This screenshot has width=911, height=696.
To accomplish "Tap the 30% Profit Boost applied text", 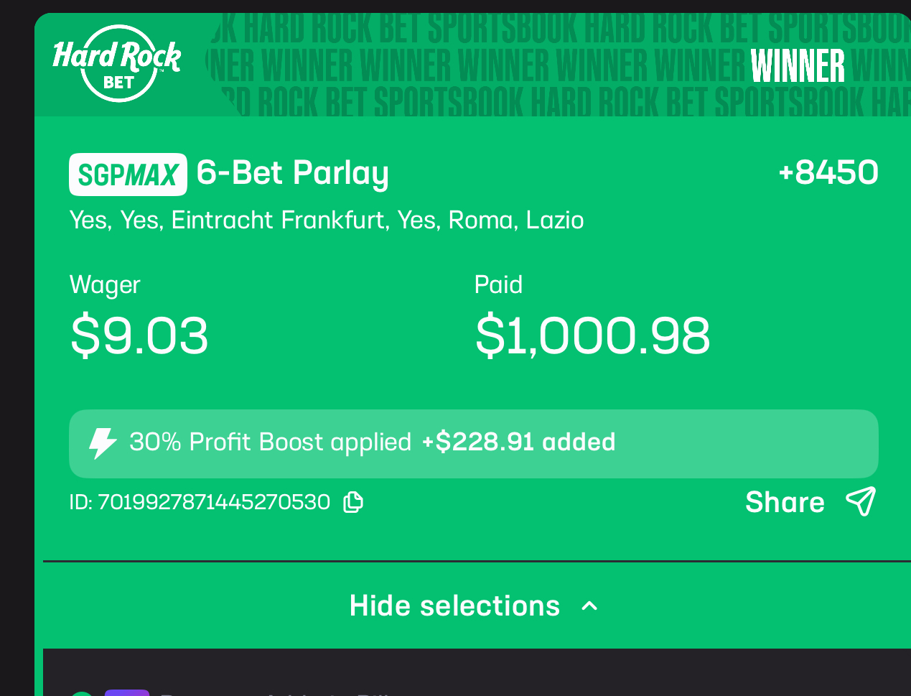I will (x=270, y=442).
